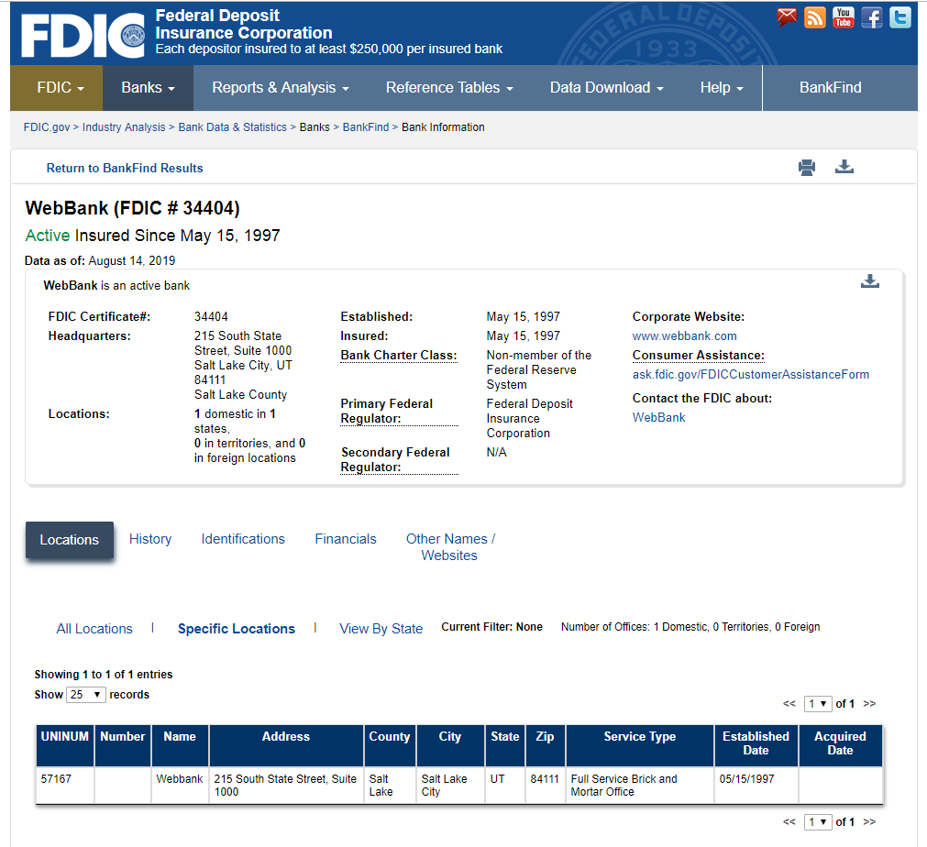Open the Bank Data & Statistics breadcrumb
This screenshot has width=927, height=847.
click(232, 127)
